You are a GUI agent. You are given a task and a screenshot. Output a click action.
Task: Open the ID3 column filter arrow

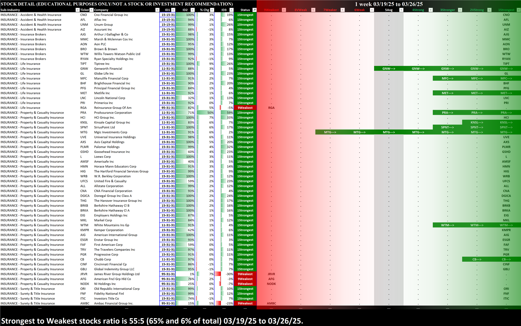(232, 10)
